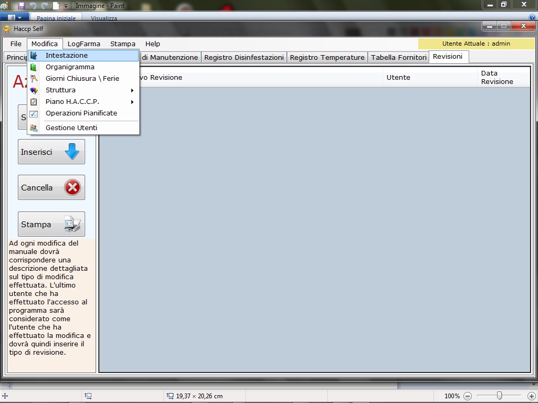Click the Paint help question mark icon

[532, 18]
